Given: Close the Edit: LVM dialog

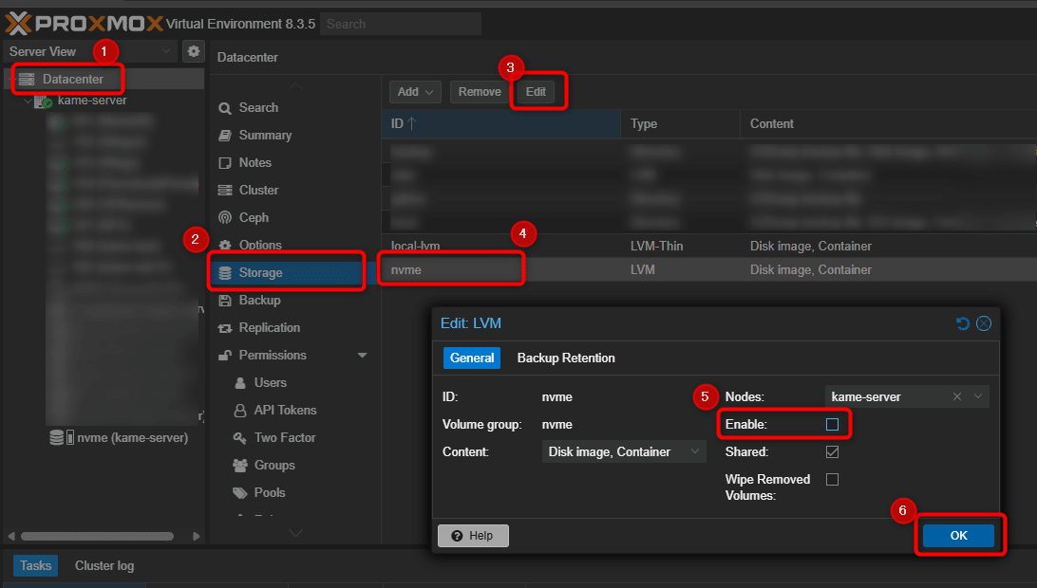Looking at the screenshot, I should [x=984, y=323].
